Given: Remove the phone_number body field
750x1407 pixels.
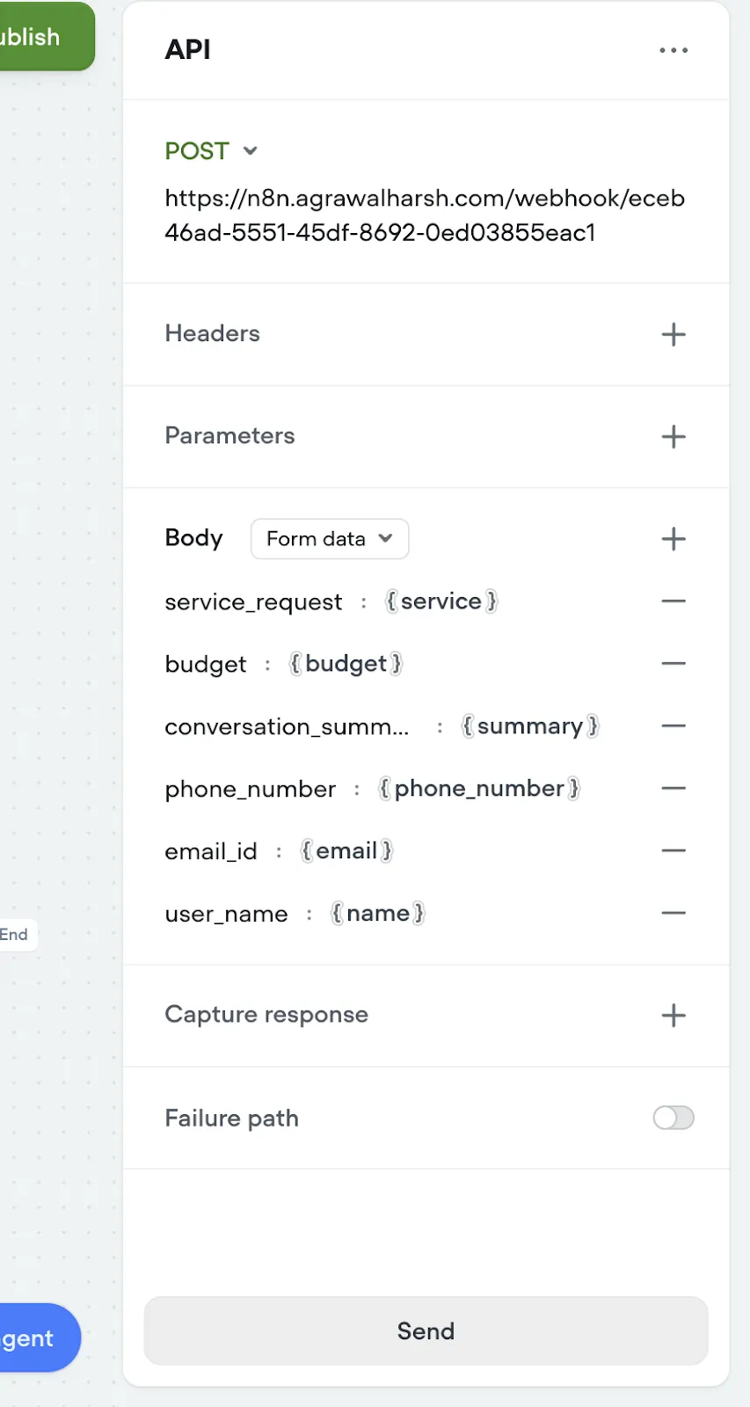Looking at the screenshot, I should pyautogui.click(x=674, y=789).
